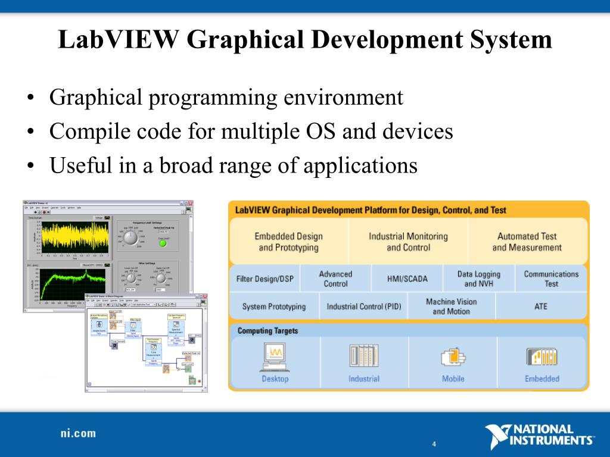This screenshot has height=457, width=610.
Task: Select the HMI/SCADA box
Action: pyautogui.click(x=407, y=278)
